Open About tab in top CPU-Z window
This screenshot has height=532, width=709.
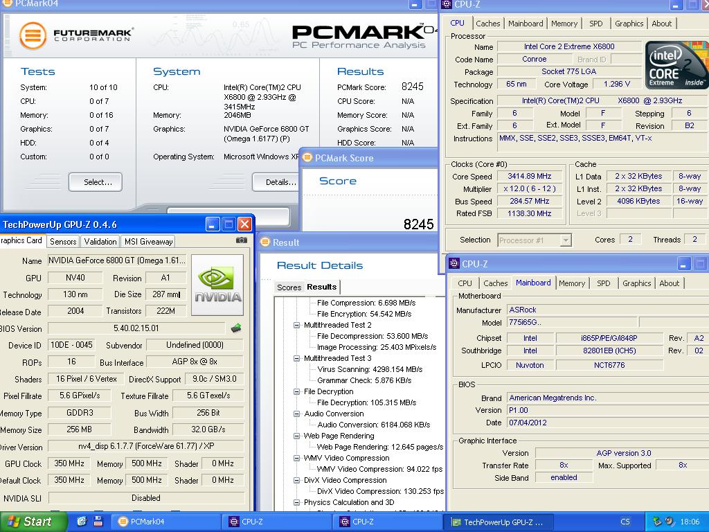pyautogui.click(x=661, y=24)
